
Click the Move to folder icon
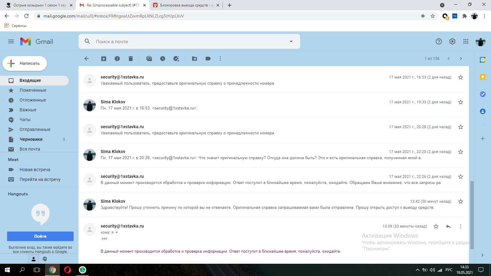click(195, 59)
